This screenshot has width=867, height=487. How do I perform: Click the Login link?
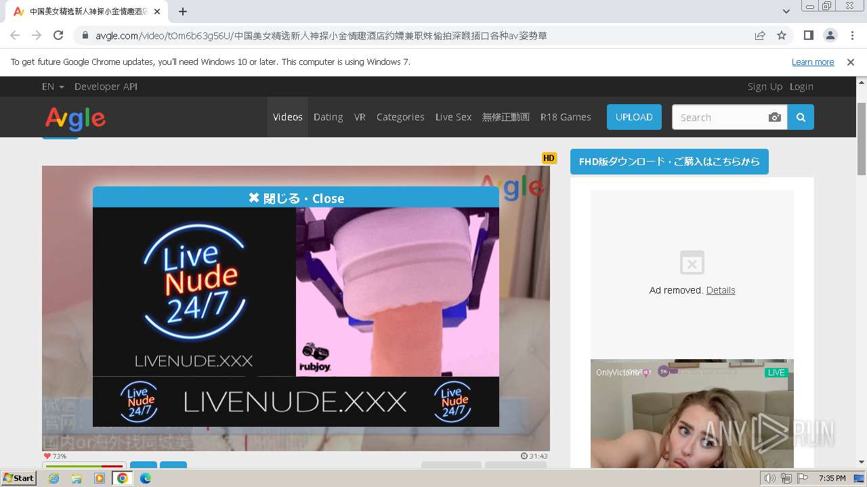[x=801, y=87]
